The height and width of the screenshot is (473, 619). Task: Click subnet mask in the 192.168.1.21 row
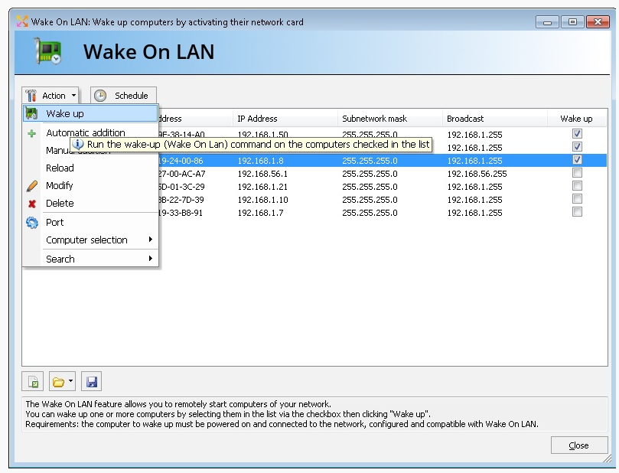pyautogui.click(x=370, y=187)
